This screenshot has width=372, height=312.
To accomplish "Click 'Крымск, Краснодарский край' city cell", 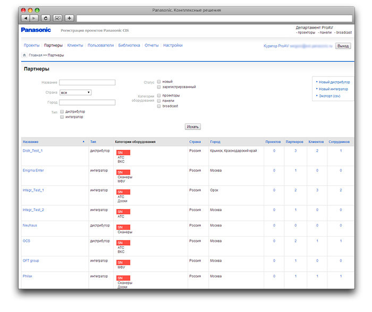I will coord(233,151).
